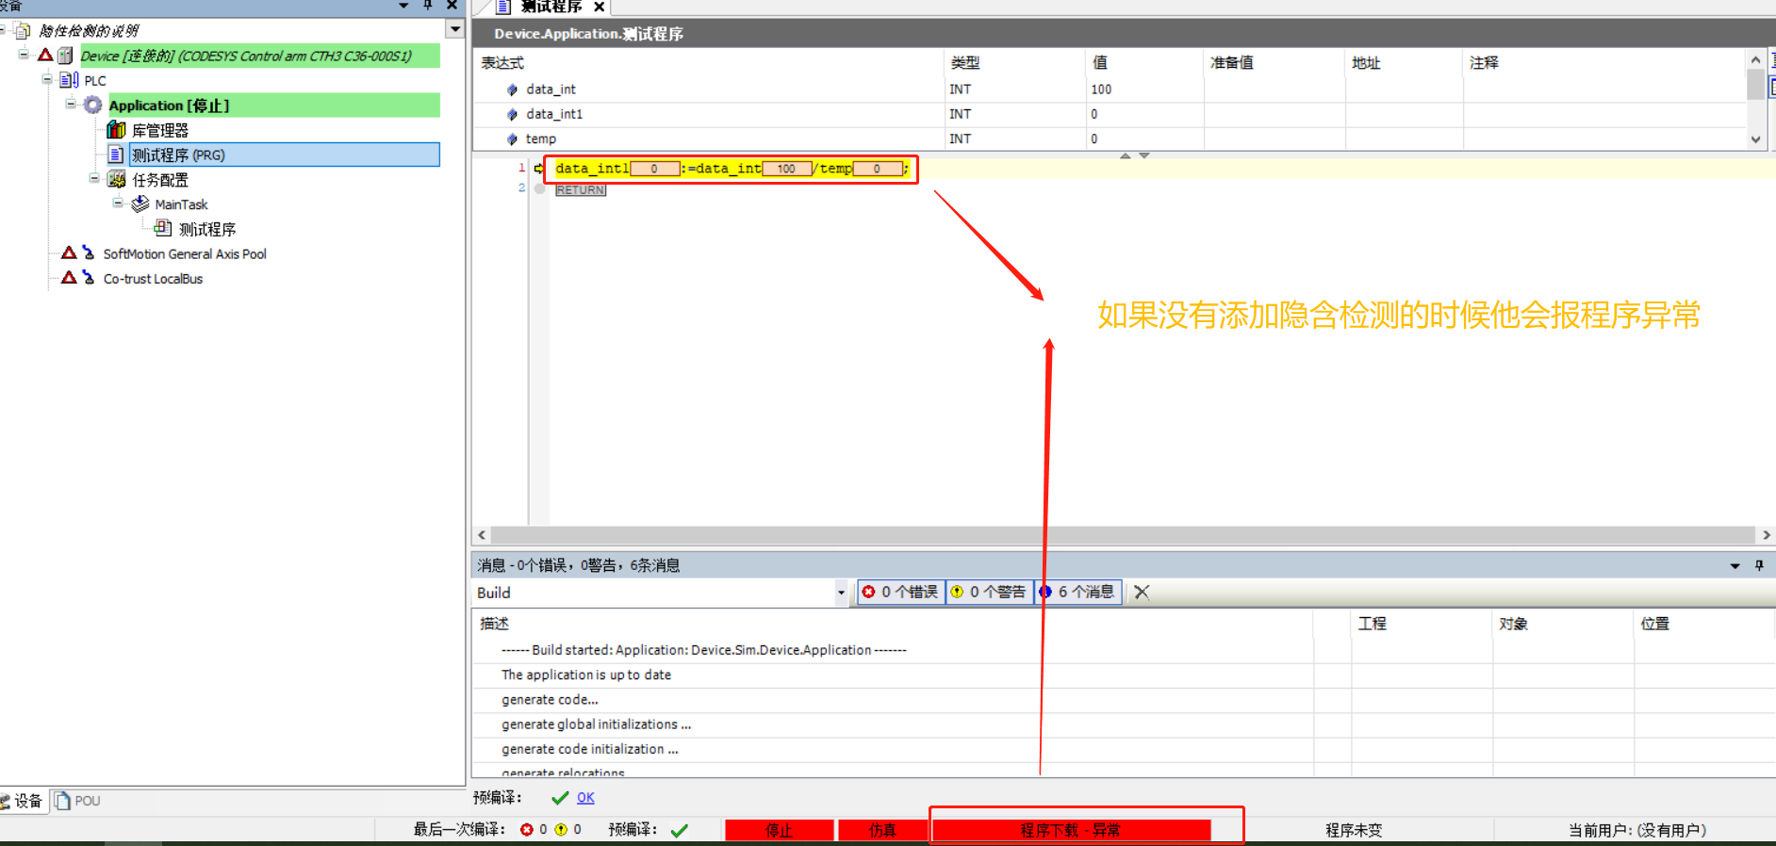Image resolution: width=1776 pixels, height=846 pixels.
Task: Click the 仿真 status indicator
Action: [x=882, y=830]
